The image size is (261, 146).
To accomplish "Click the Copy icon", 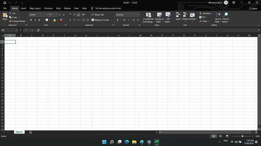I will pos(10,17).
